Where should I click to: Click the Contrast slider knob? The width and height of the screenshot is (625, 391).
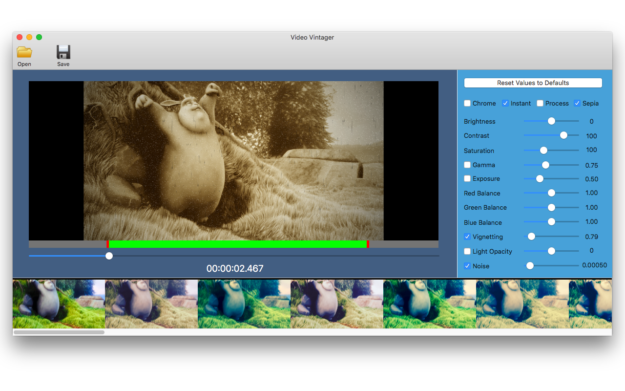tap(563, 135)
